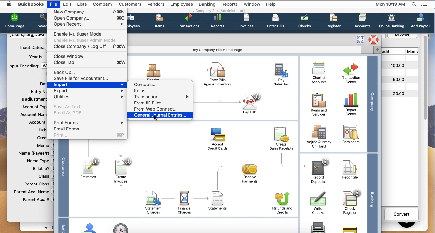
Task: Open Create Sales Receipts icon
Action: pos(281,134)
